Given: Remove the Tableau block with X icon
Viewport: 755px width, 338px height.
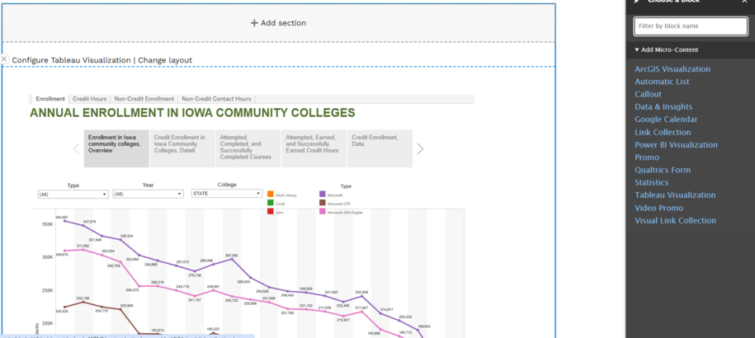Looking at the screenshot, I should pyautogui.click(x=4, y=59).
